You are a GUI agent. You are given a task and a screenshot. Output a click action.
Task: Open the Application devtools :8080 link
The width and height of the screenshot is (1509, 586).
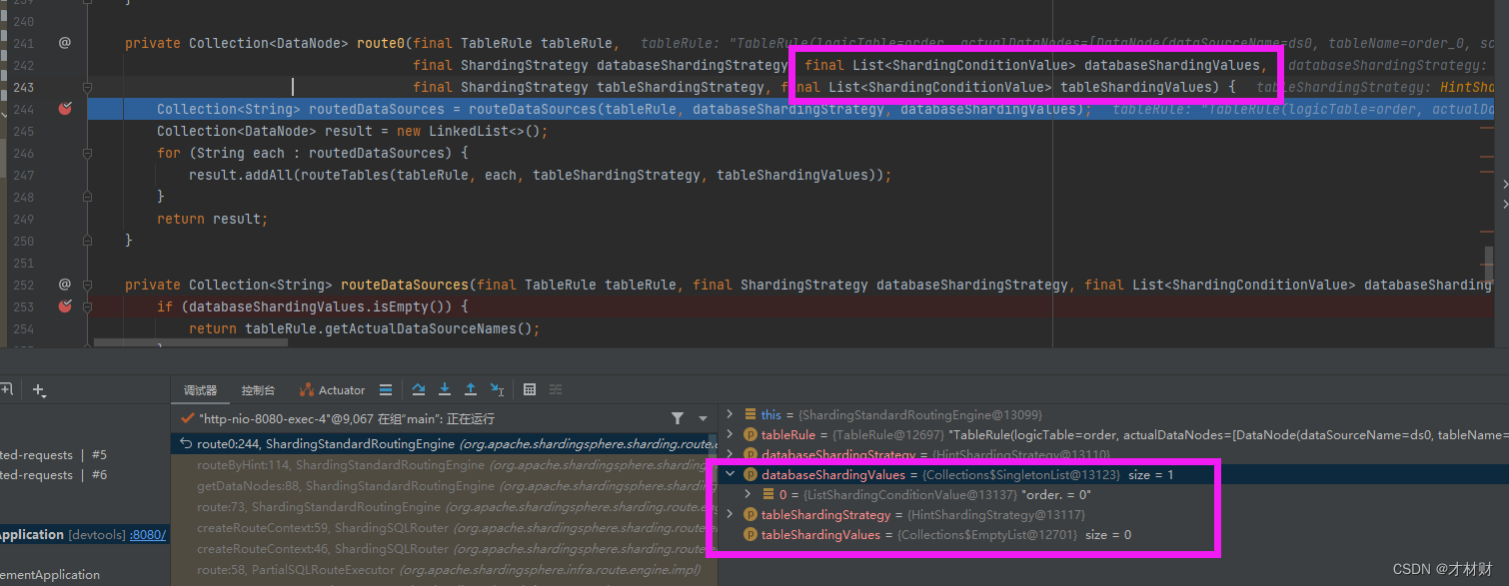(x=147, y=534)
